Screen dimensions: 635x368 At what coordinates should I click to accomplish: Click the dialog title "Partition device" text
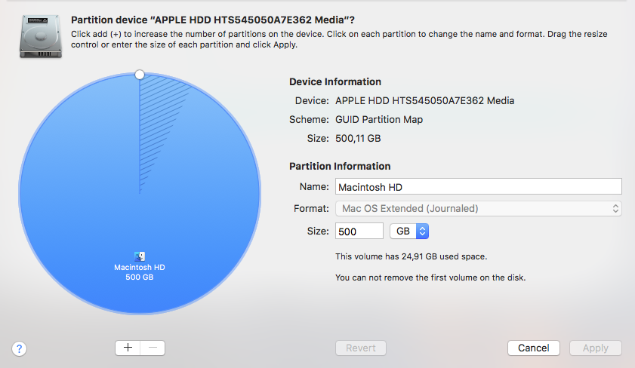click(x=213, y=20)
